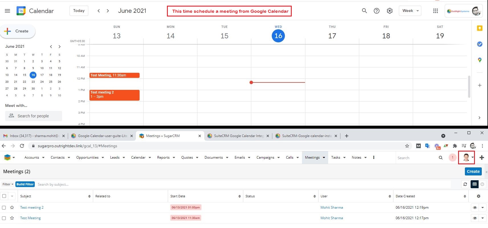Reload the SugarCRM browser page
Viewport: 488px width, 228px height.
[x=22, y=146]
